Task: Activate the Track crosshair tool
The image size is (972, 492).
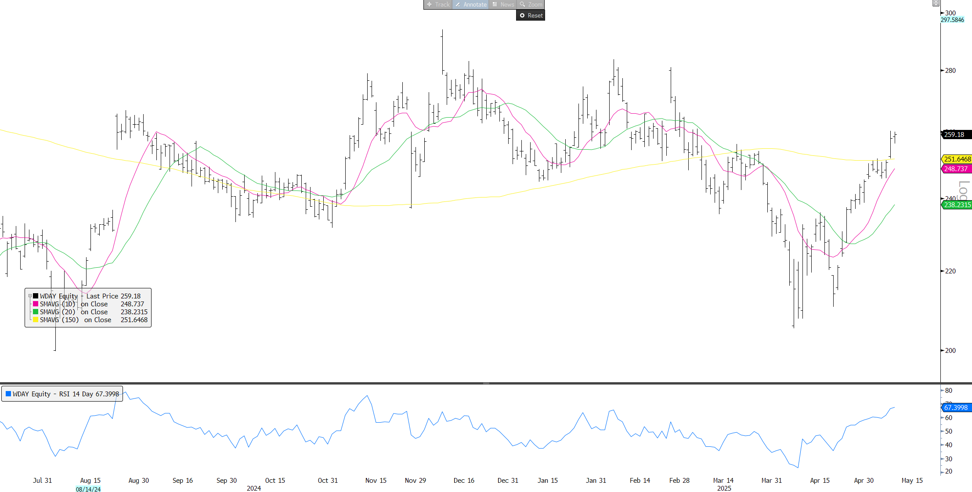Action: [x=438, y=4]
